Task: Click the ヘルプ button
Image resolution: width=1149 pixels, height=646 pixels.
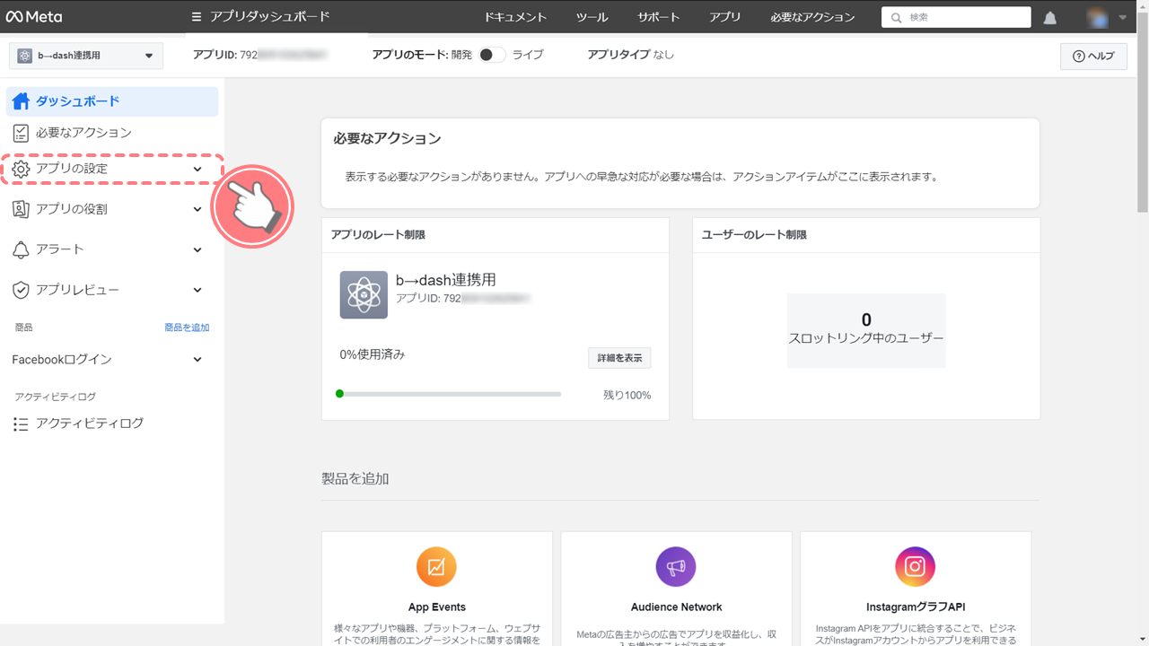Action: [x=1092, y=56]
